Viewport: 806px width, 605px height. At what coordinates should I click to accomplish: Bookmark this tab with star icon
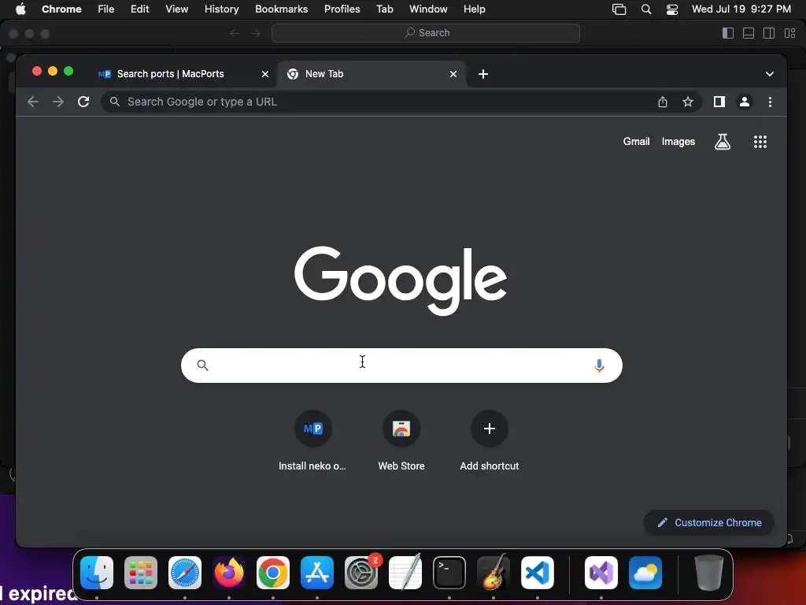click(688, 102)
